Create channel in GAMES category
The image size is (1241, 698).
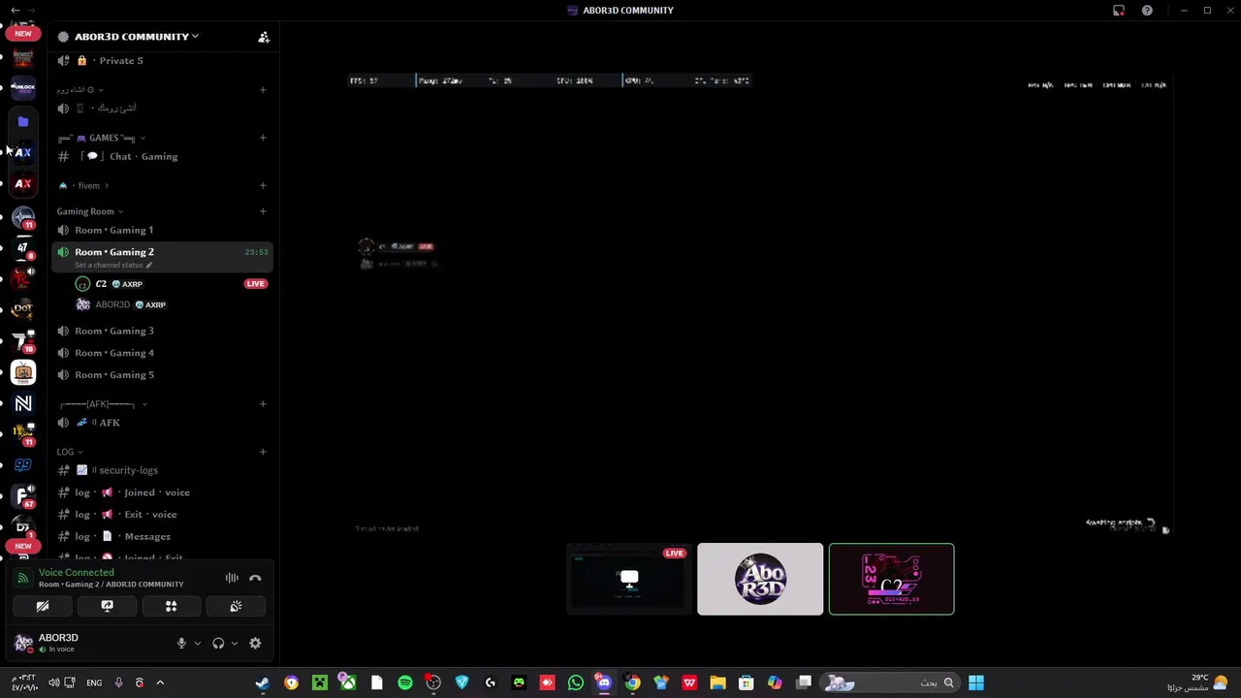click(263, 138)
